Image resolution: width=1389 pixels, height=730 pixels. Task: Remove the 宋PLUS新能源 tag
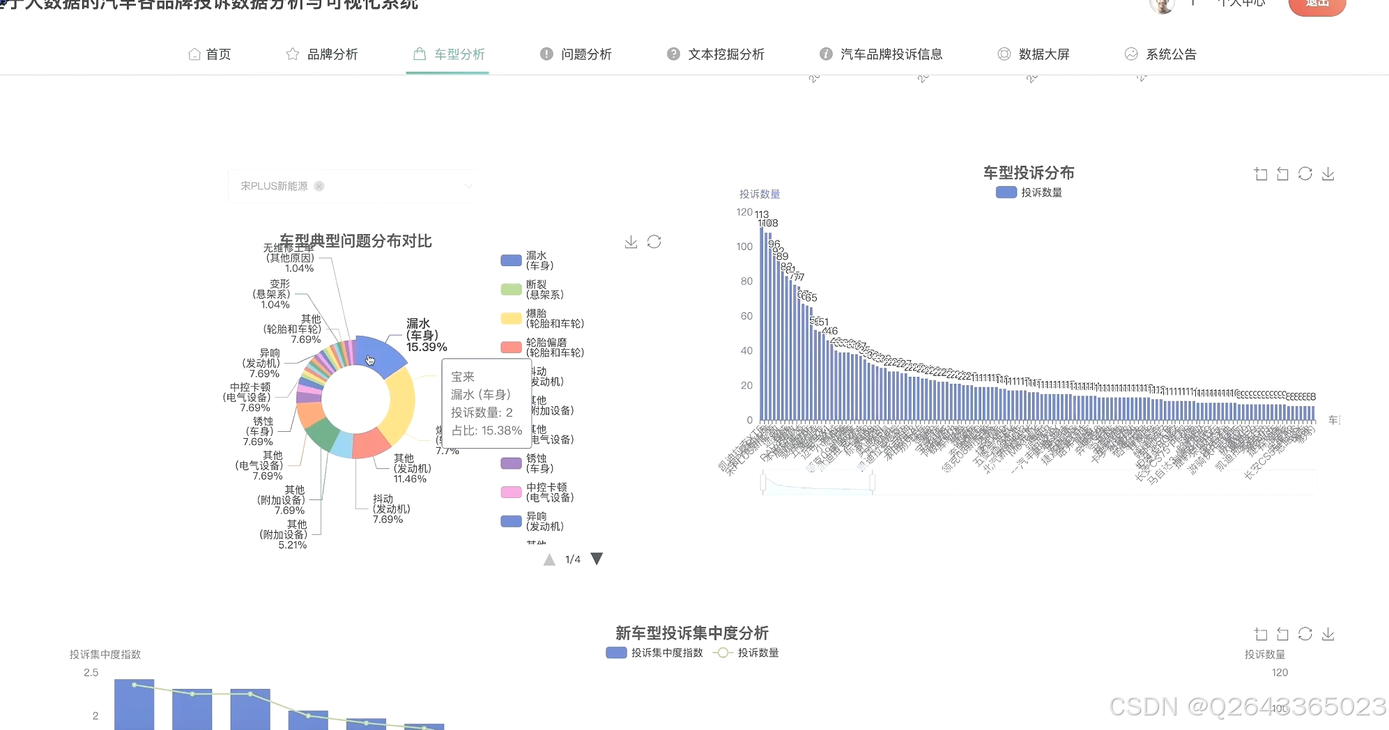pyautogui.click(x=319, y=186)
